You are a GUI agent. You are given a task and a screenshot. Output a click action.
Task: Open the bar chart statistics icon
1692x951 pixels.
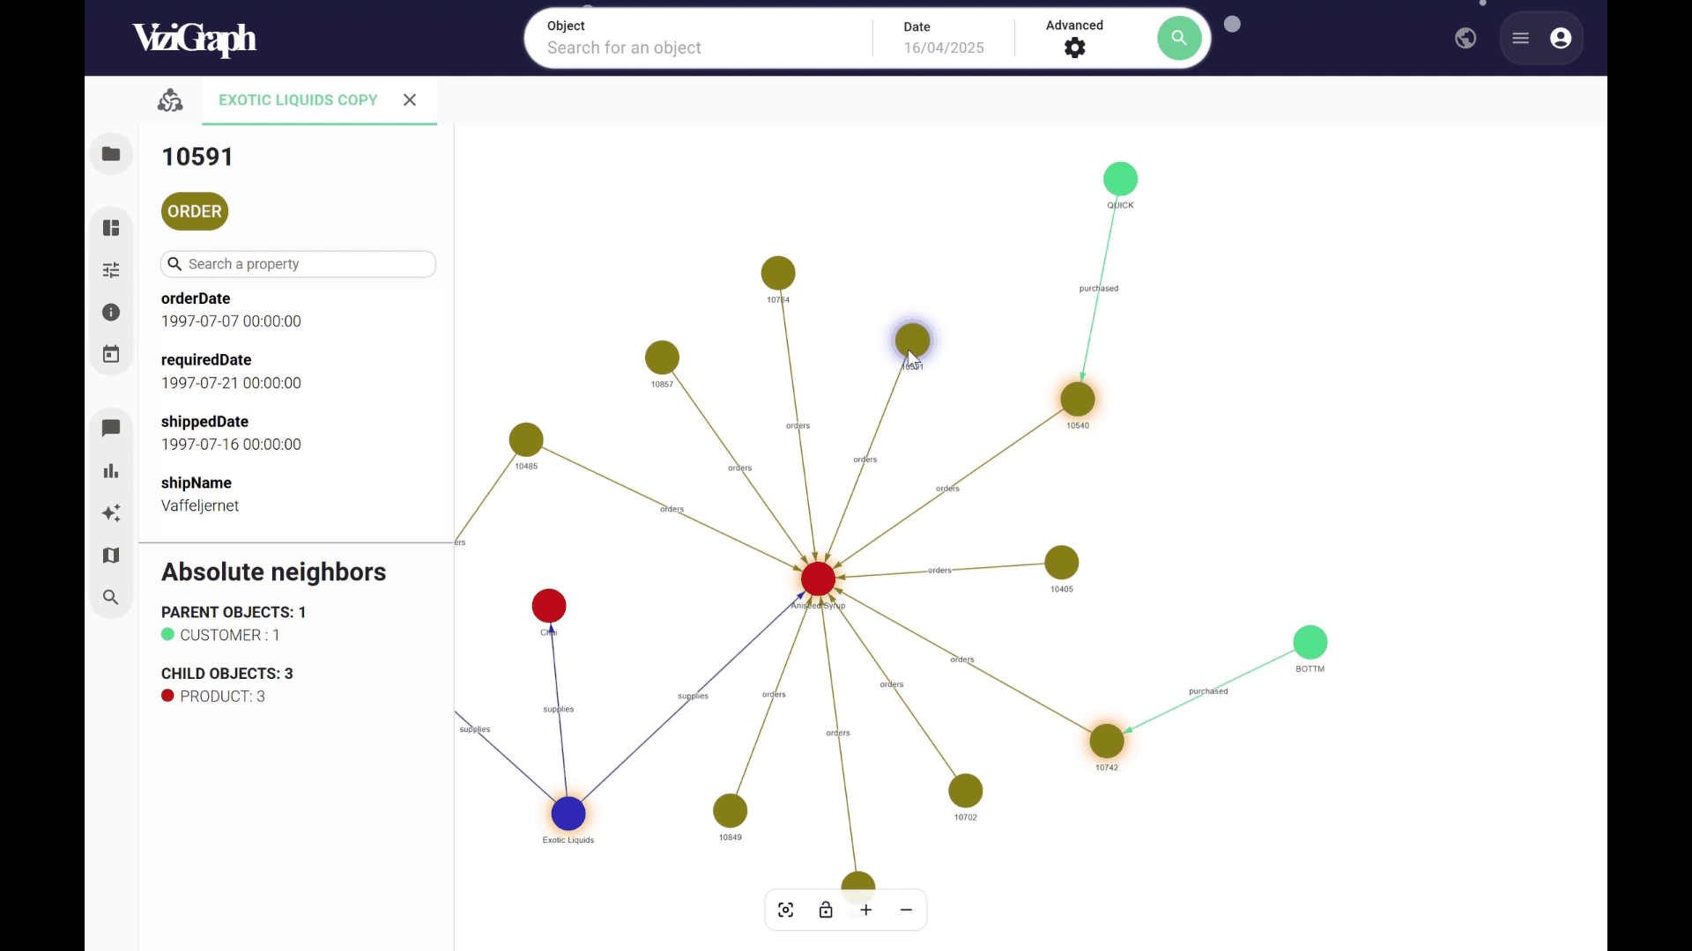111,471
